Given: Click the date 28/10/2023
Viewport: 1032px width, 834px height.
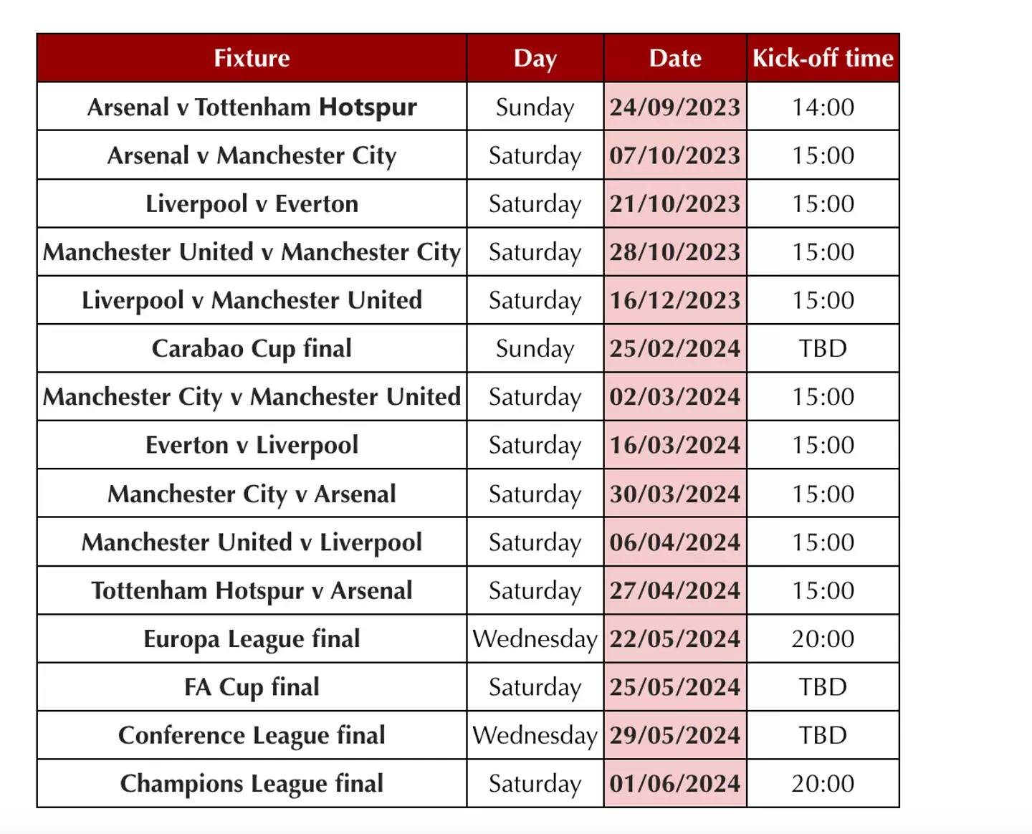Looking at the screenshot, I should coord(675,252).
